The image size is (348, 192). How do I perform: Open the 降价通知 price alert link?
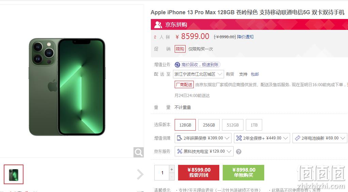[245, 37]
